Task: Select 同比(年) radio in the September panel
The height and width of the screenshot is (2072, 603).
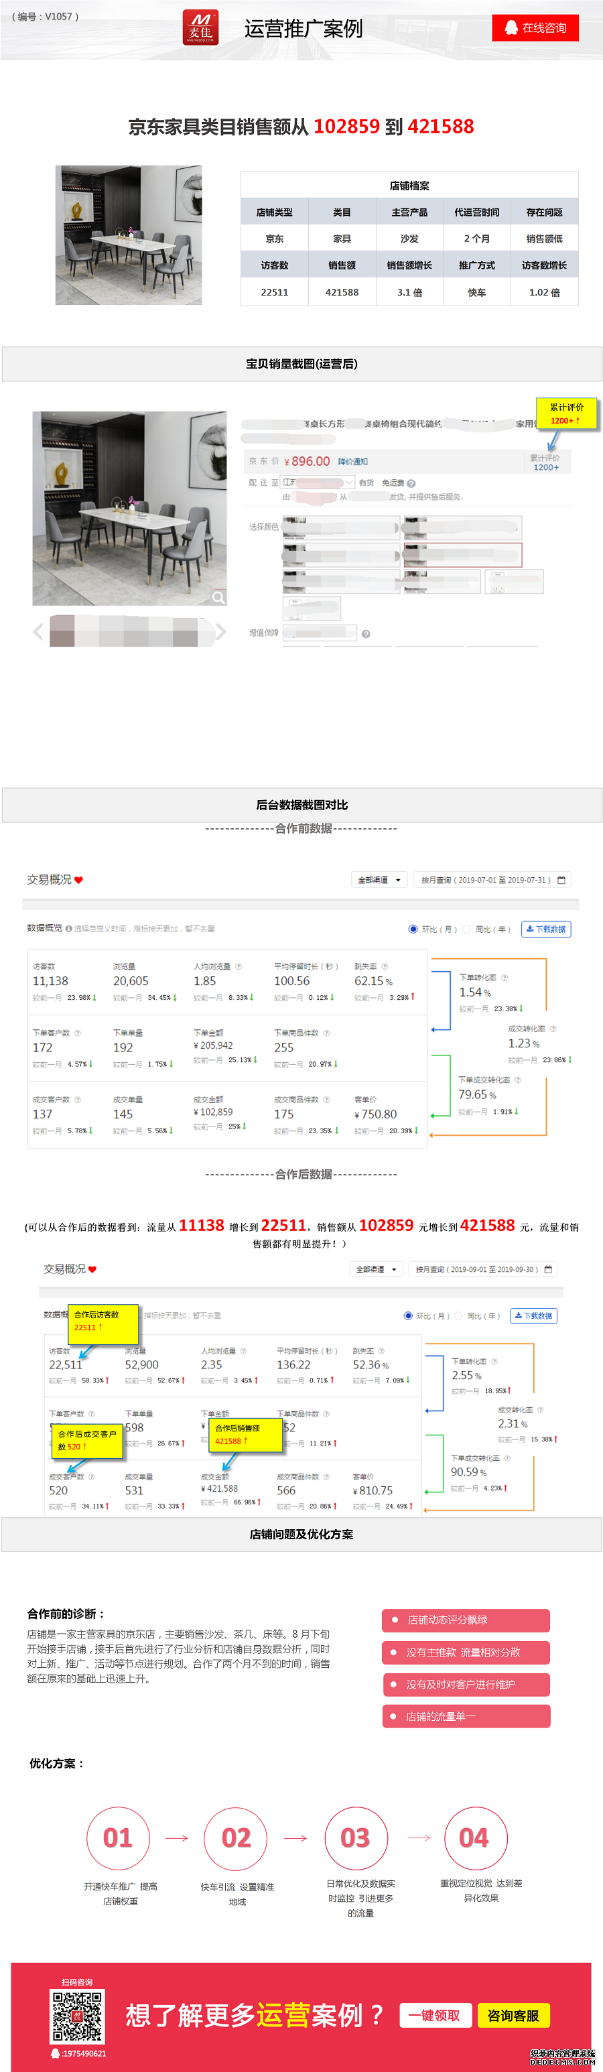Action: pyautogui.click(x=459, y=1316)
